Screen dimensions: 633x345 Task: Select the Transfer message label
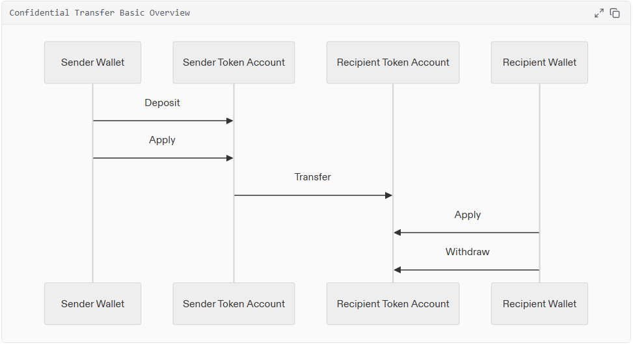[312, 177]
